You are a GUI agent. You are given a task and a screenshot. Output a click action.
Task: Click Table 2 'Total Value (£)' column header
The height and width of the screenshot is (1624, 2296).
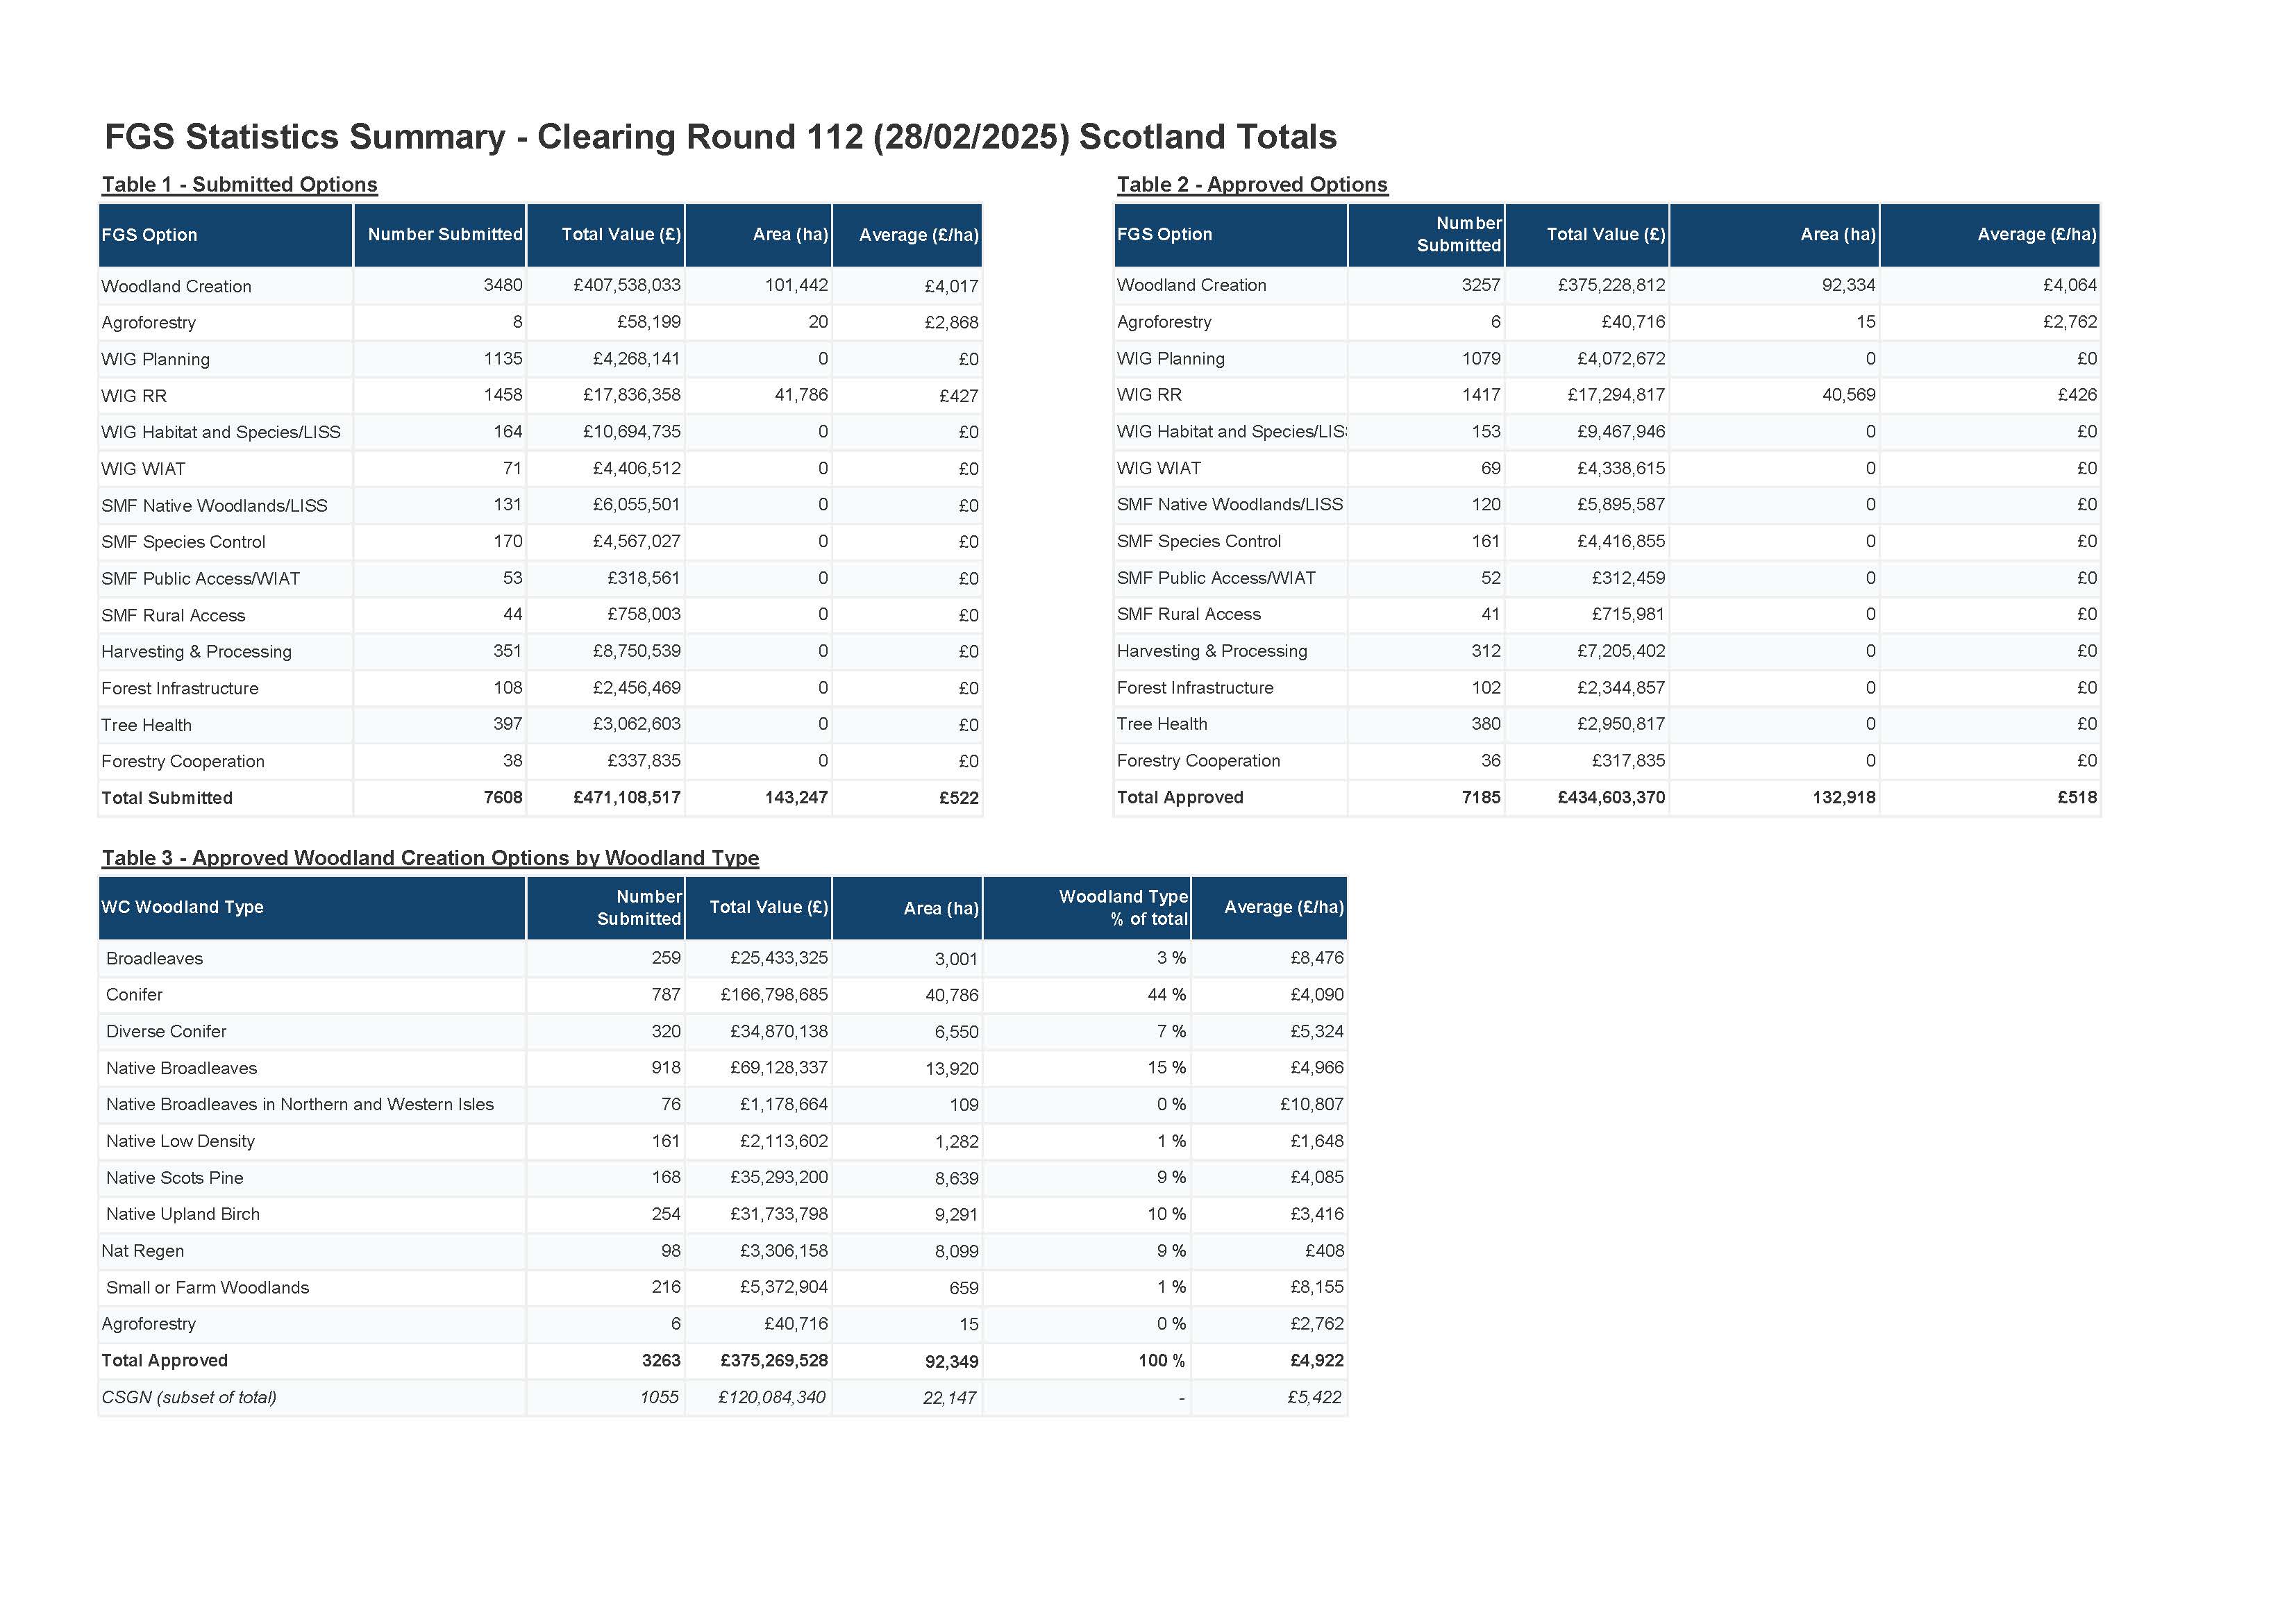pos(1605,234)
